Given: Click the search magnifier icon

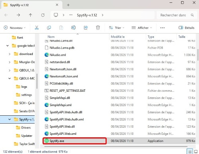Looking at the screenshot, I should pyautogui.click(x=192, y=15).
